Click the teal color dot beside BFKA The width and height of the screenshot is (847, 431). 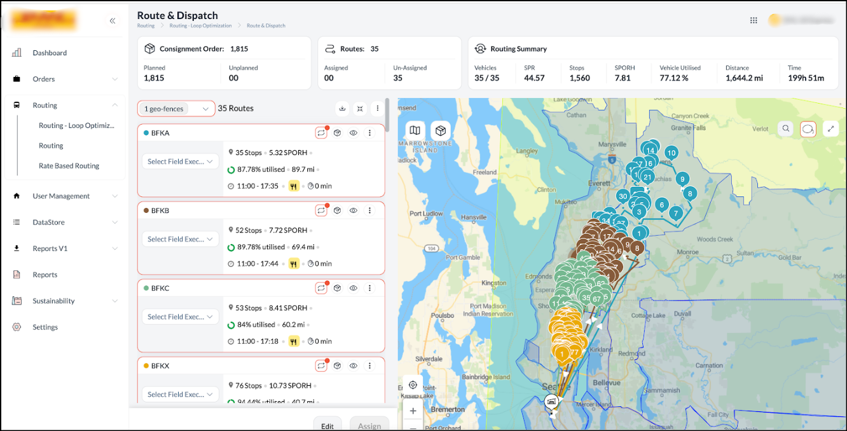point(146,133)
